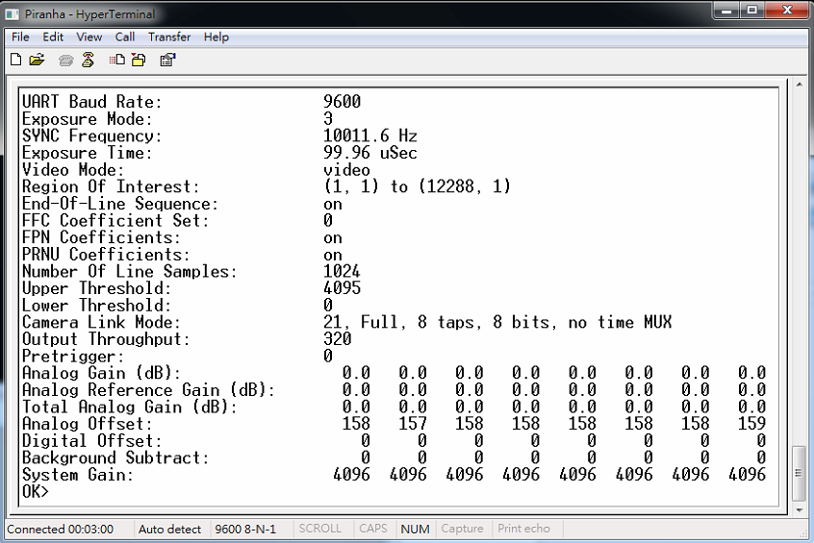Viewport: 814px width, 543px height.
Task: Click the CAPS status indicator
Action: point(373,529)
